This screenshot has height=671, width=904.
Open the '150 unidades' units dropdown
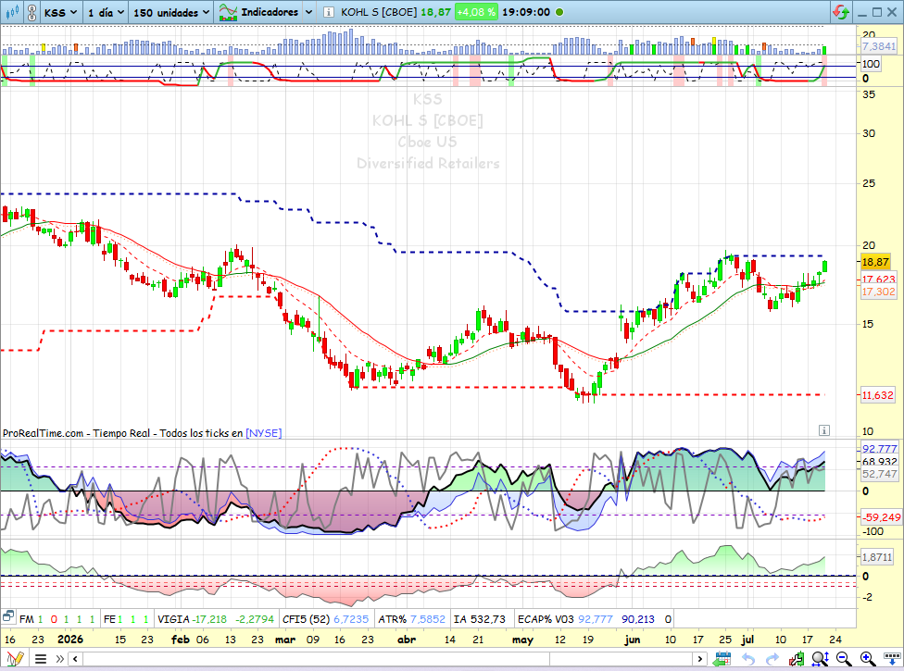[171, 12]
